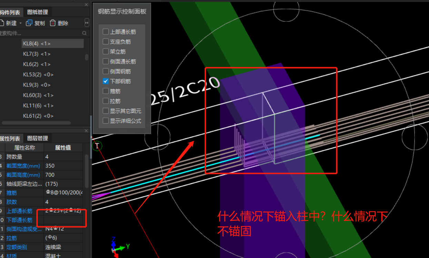This screenshot has height=258, width=429.
Task: Click the new-component file icon (新建)
Action: click(x=1, y=23)
